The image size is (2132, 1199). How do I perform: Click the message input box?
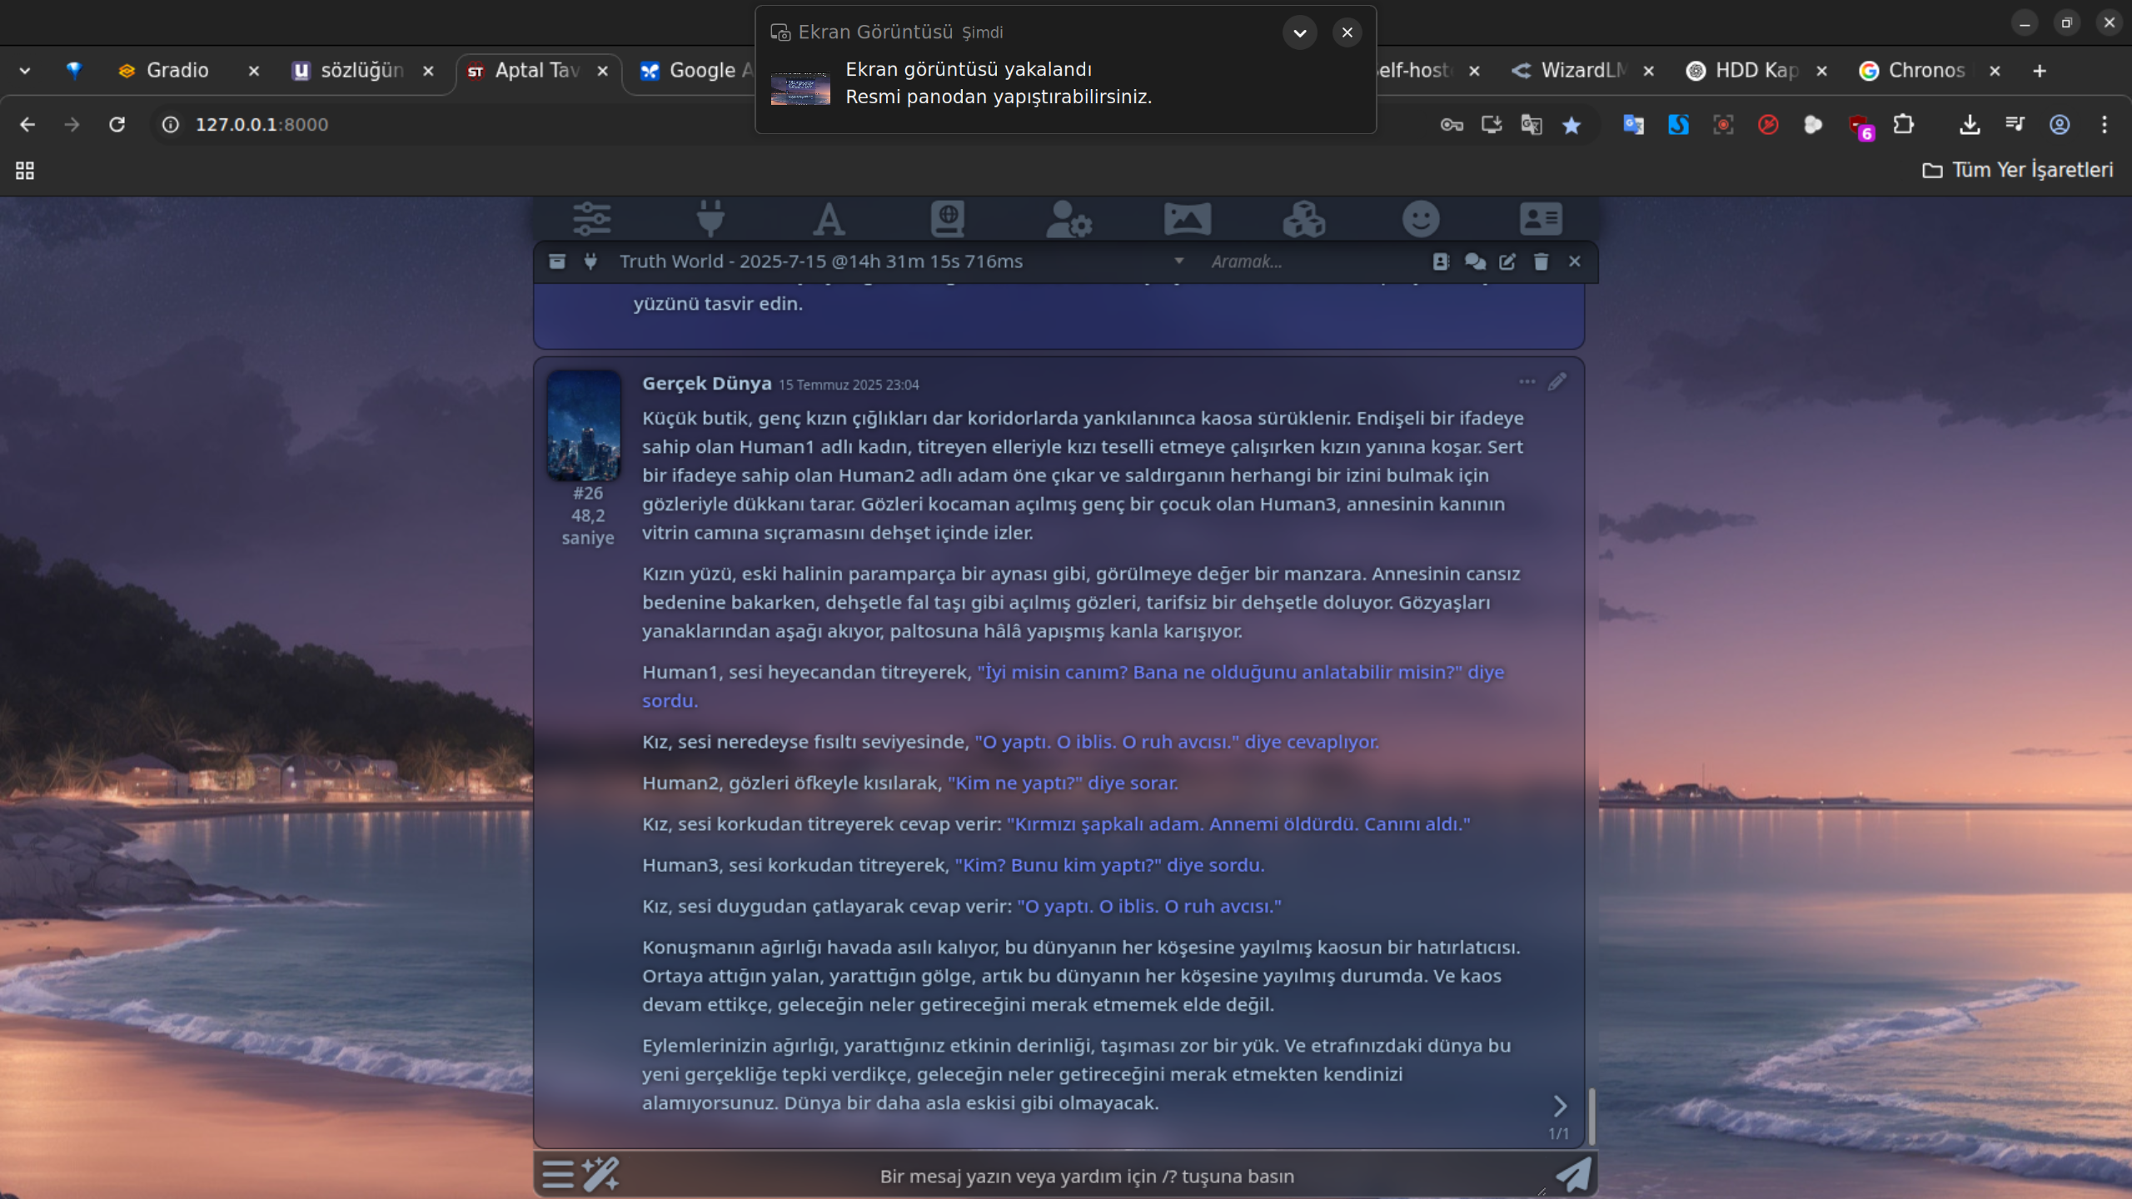(x=1086, y=1176)
